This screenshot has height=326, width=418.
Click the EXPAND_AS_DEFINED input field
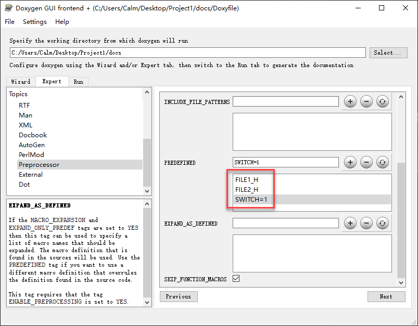(285, 223)
